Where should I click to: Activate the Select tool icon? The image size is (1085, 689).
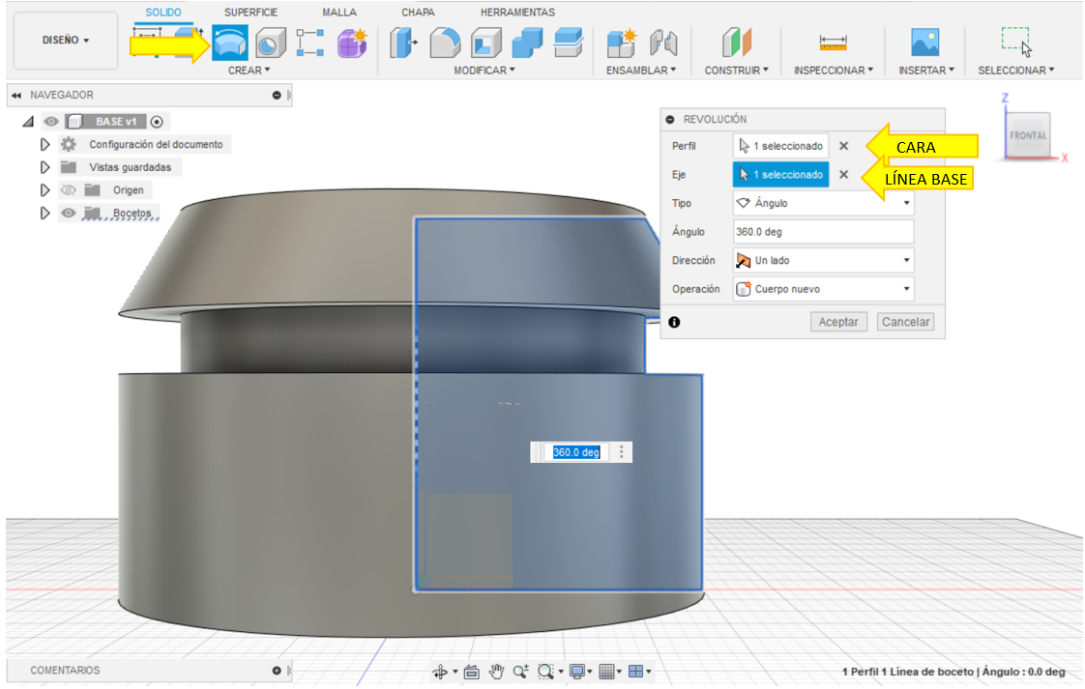click(x=1016, y=42)
